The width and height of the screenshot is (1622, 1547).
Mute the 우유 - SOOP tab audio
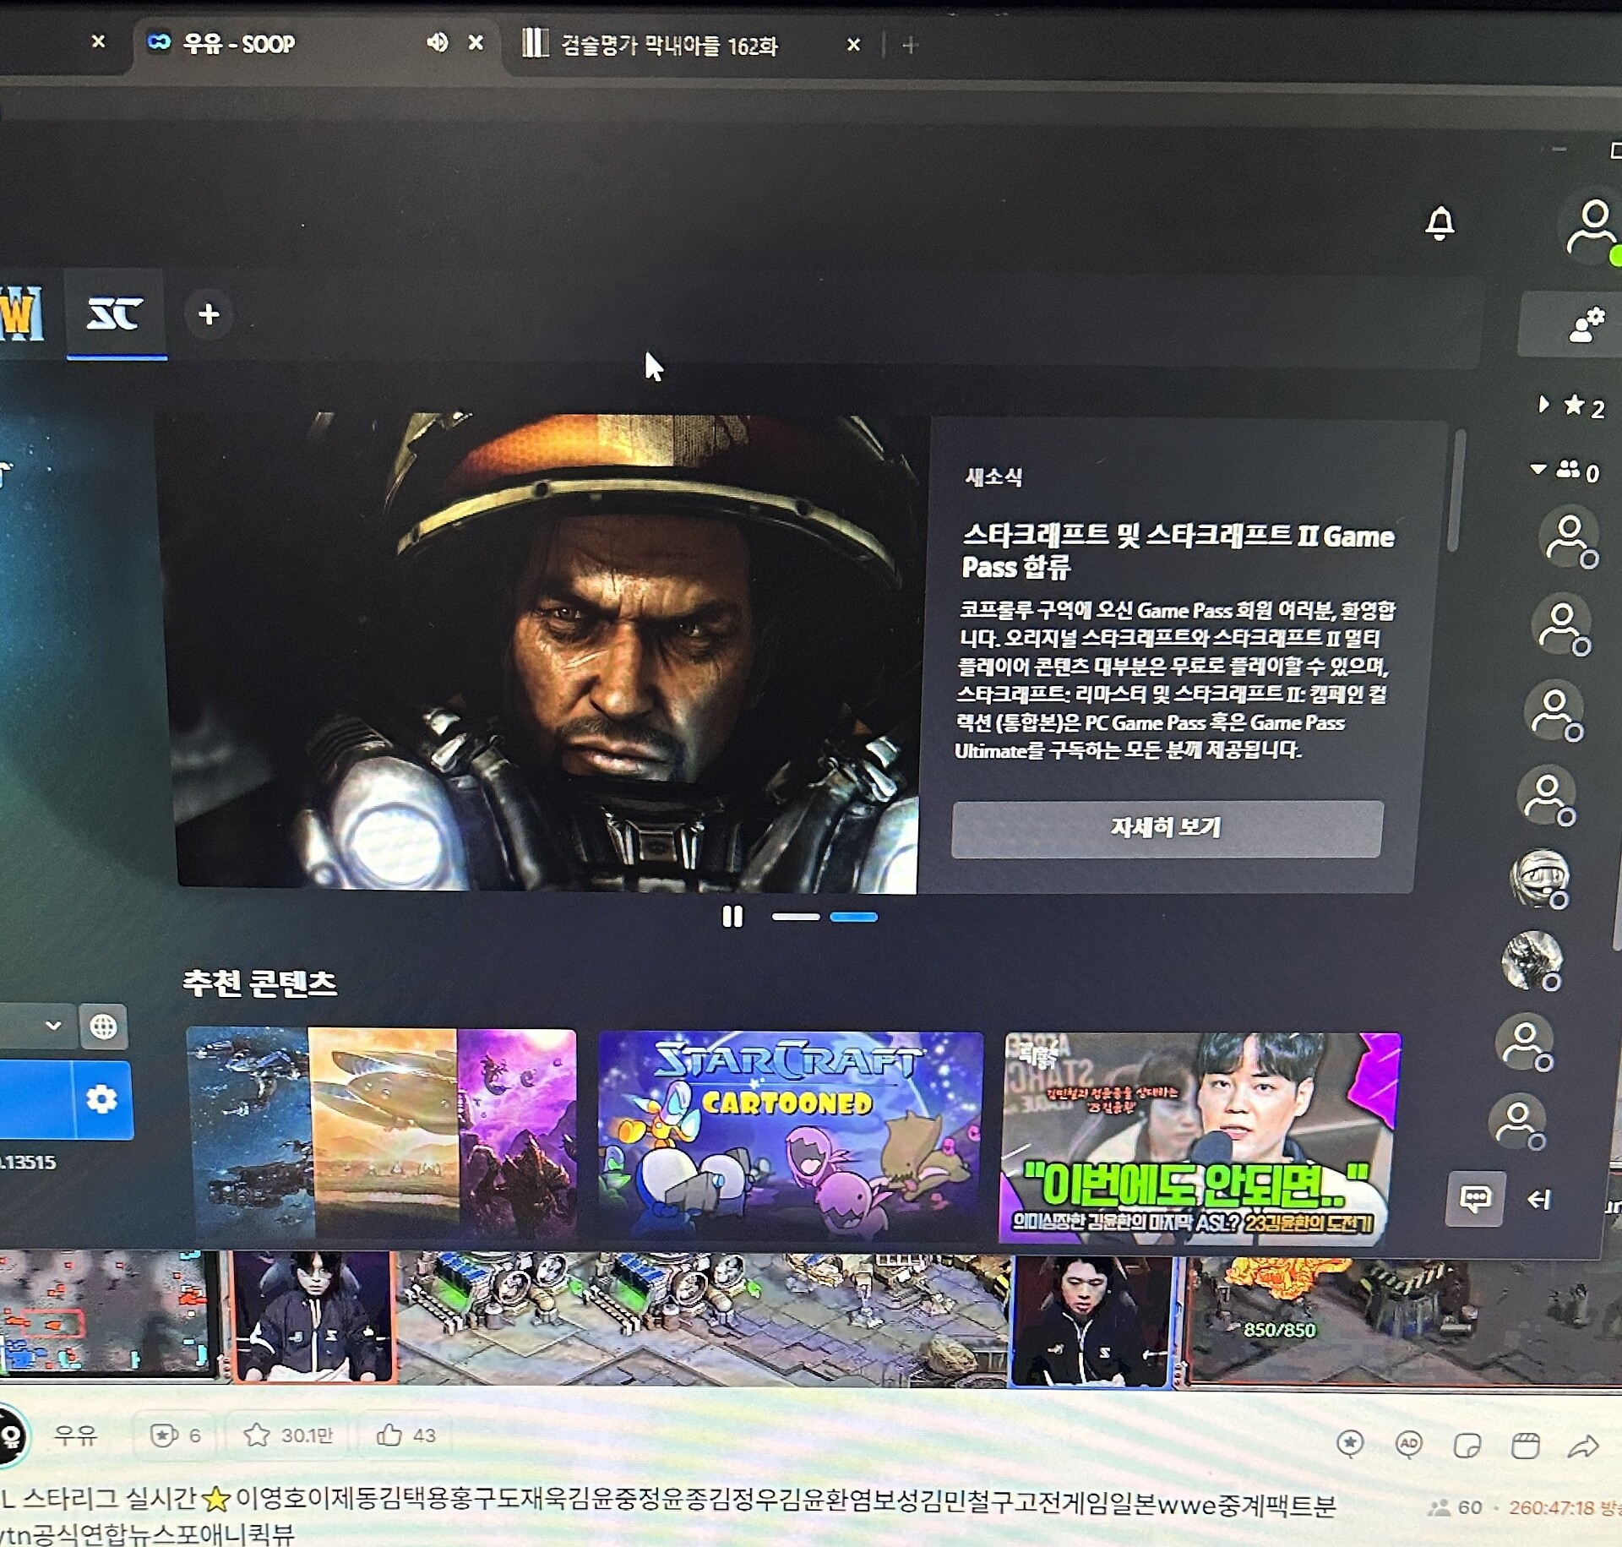pyautogui.click(x=437, y=42)
